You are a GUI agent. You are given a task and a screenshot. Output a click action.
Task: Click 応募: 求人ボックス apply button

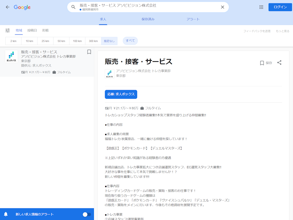121,94
